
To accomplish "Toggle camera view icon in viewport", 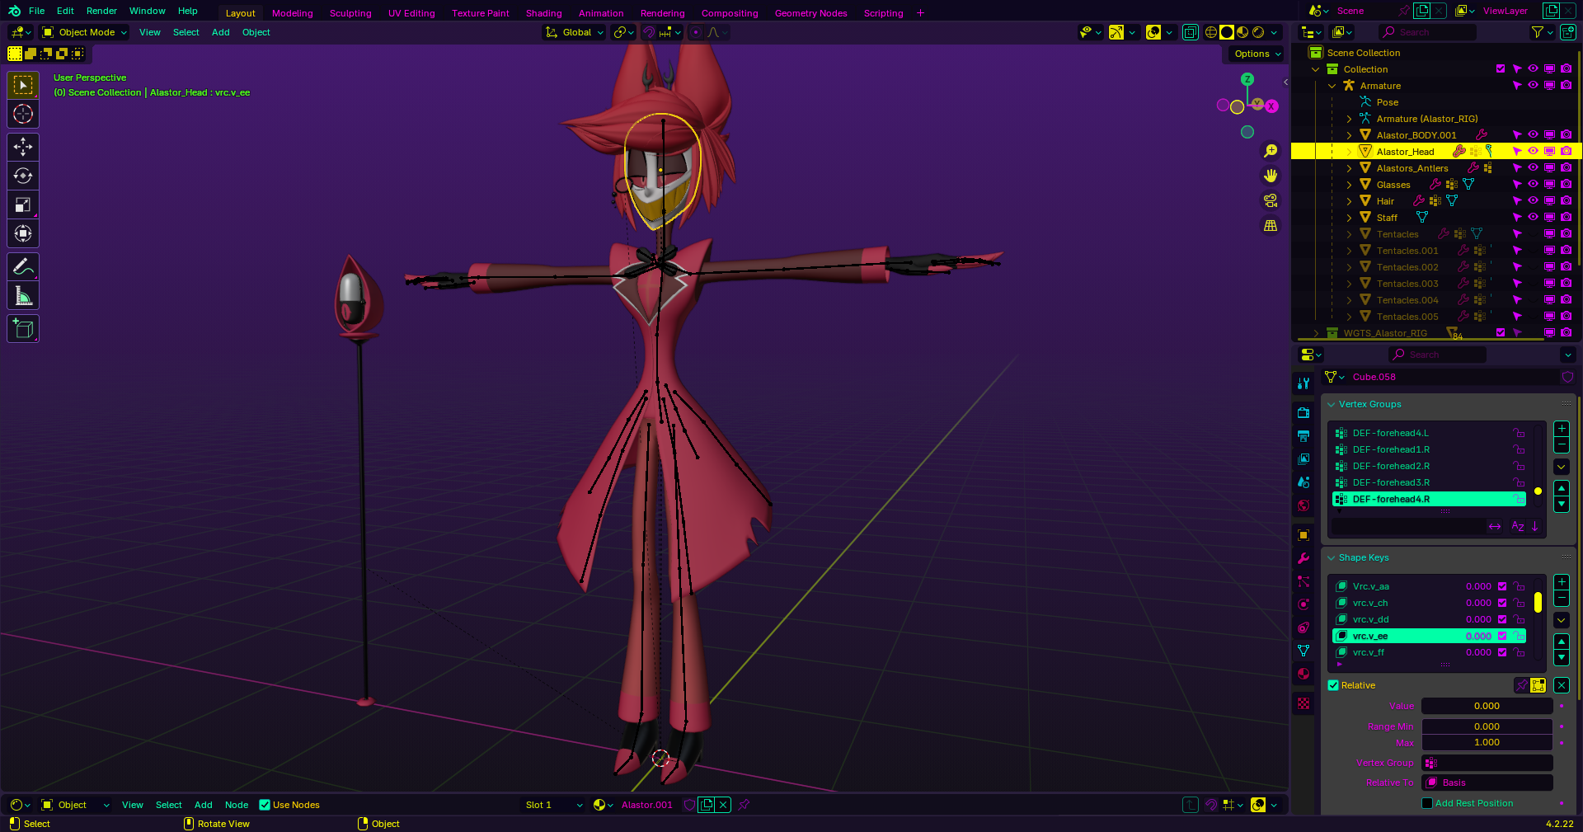I will pyautogui.click(x=1271, y=200).
